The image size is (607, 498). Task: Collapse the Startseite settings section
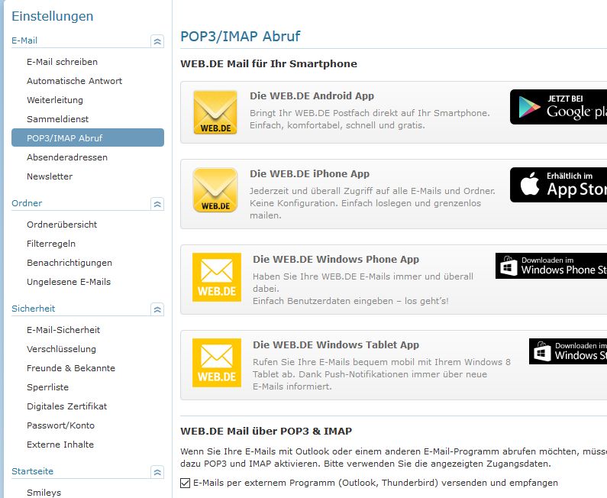coord(157,472)
